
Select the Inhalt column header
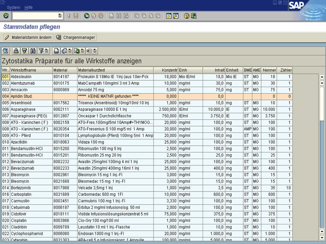pyautogui.click(x=214, y=70)
